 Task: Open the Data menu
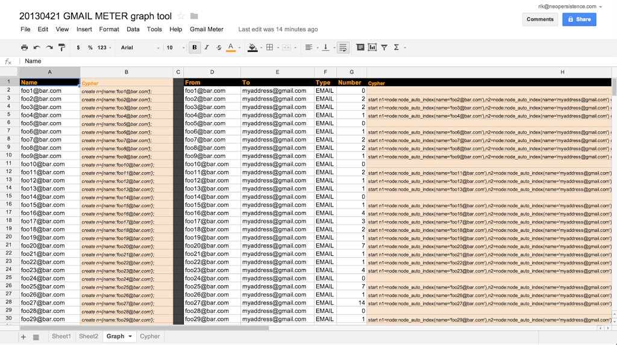(133, 30)
